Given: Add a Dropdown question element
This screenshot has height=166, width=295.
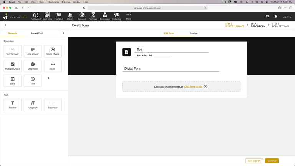Looking at the screenshot, I should click(x=33, y=66).
